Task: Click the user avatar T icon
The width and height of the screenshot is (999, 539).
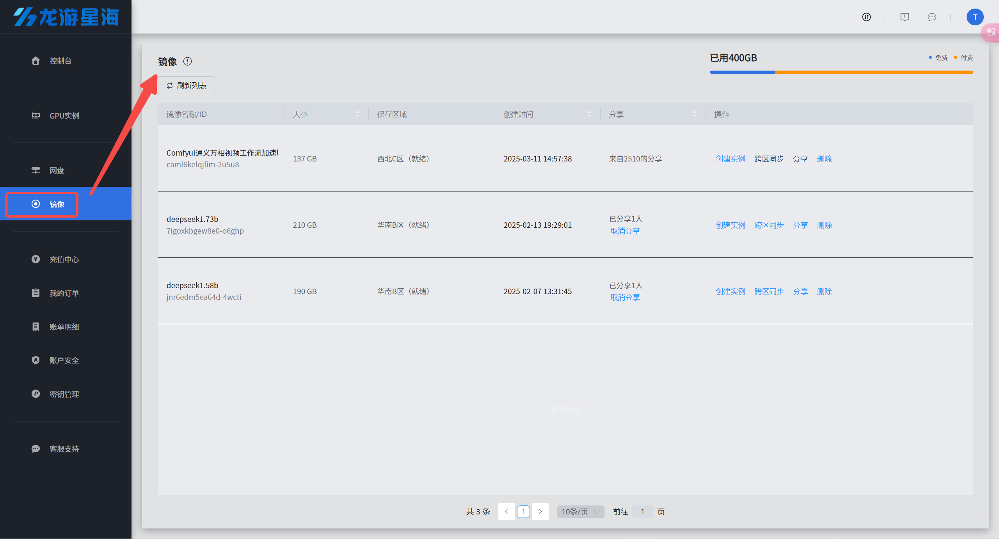Action: click(x=975, y=17)
